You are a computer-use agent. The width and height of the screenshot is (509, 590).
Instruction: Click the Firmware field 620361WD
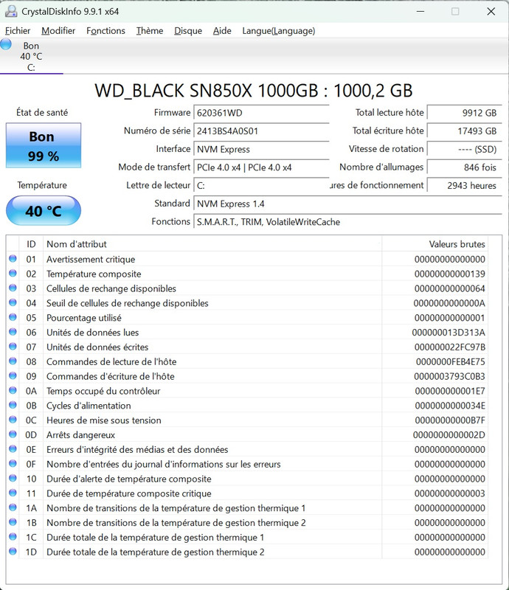pyautogui.click(x=261, y=113)
